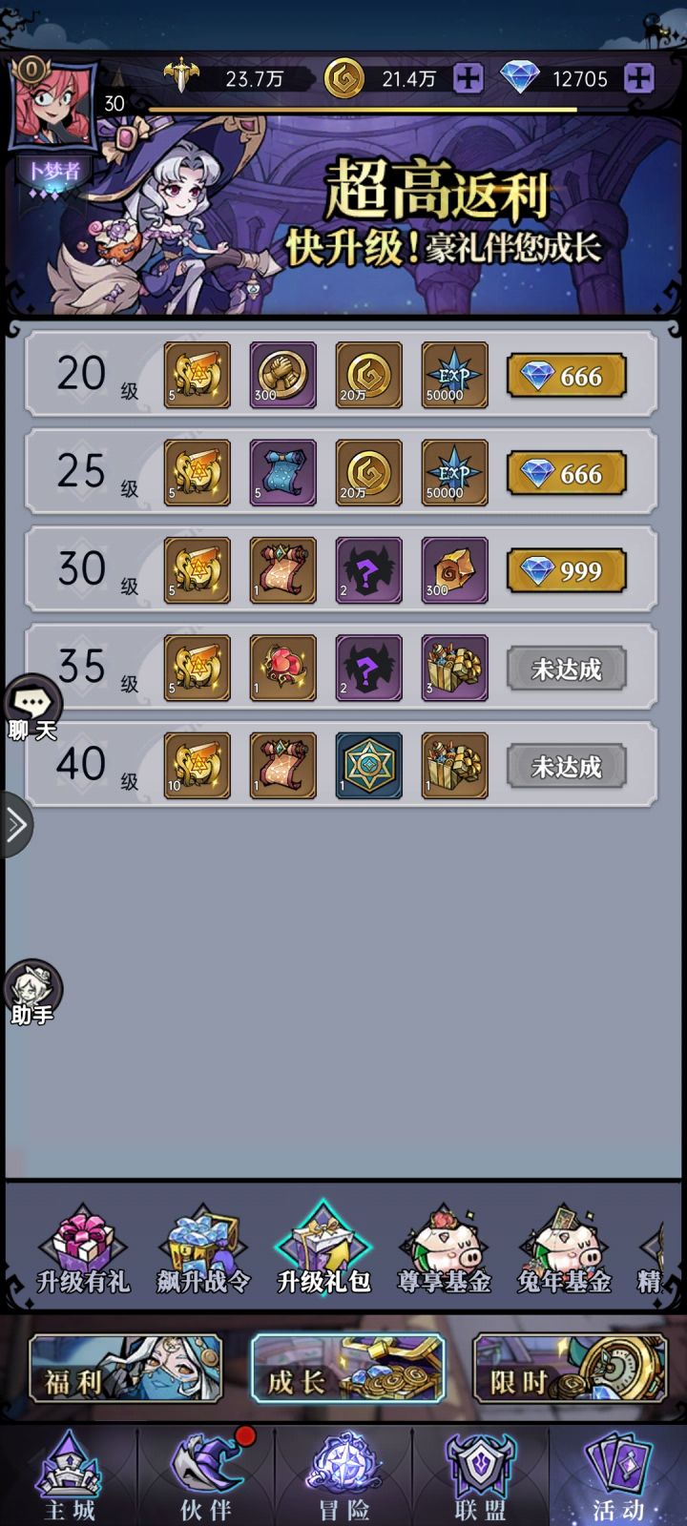
Task: Open the 助手 assistant icon
Action: (32, 992)
